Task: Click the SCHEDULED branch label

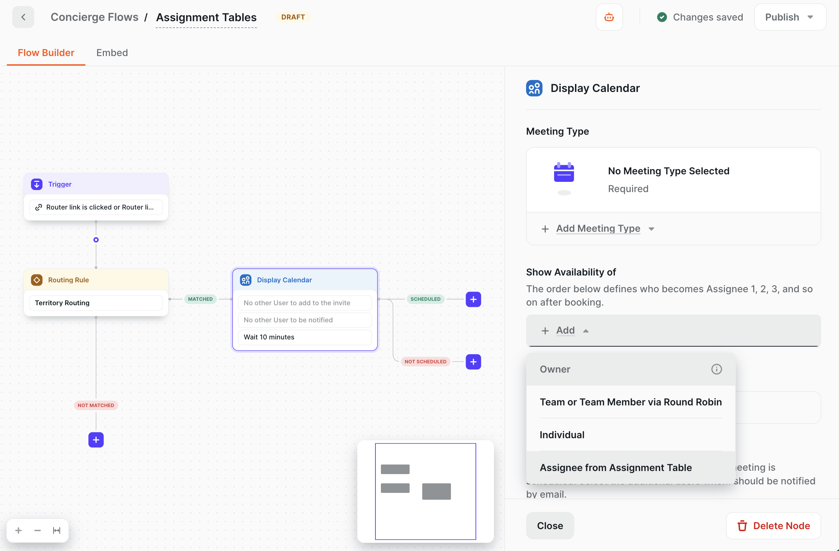Action: click(x=425, y=299)
